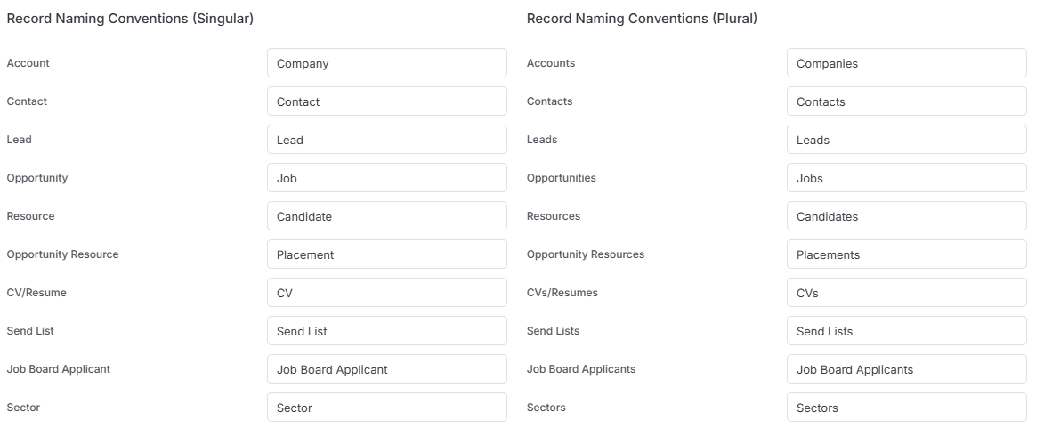Click the Account singular field containing Company
The image size is (1044, 428).
click(387, 63)
